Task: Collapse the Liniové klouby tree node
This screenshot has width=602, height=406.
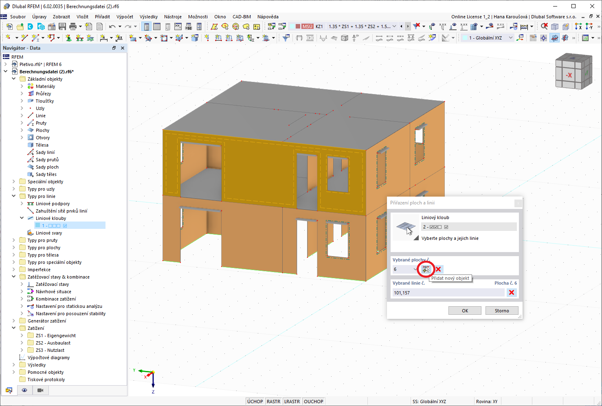Action: pyautogui.click(x=22, y=218)
